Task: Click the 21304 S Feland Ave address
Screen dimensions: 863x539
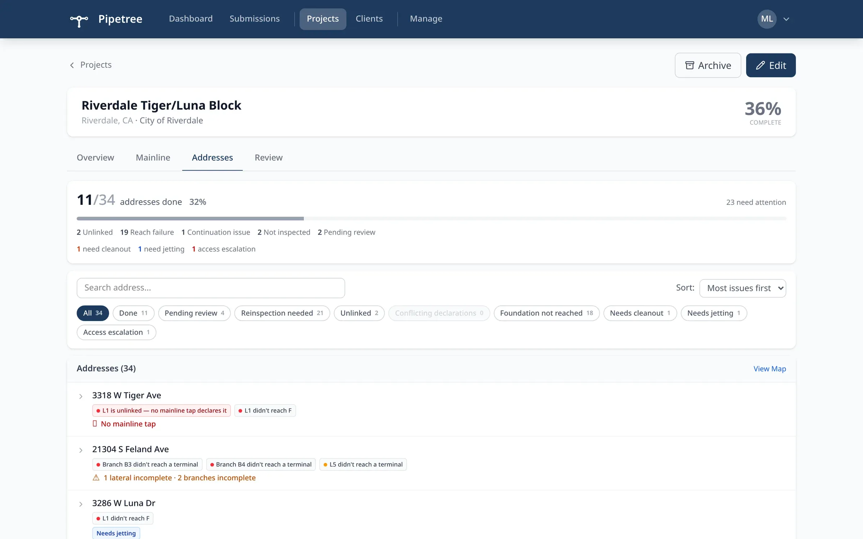Action: click(x=131, y=449)
